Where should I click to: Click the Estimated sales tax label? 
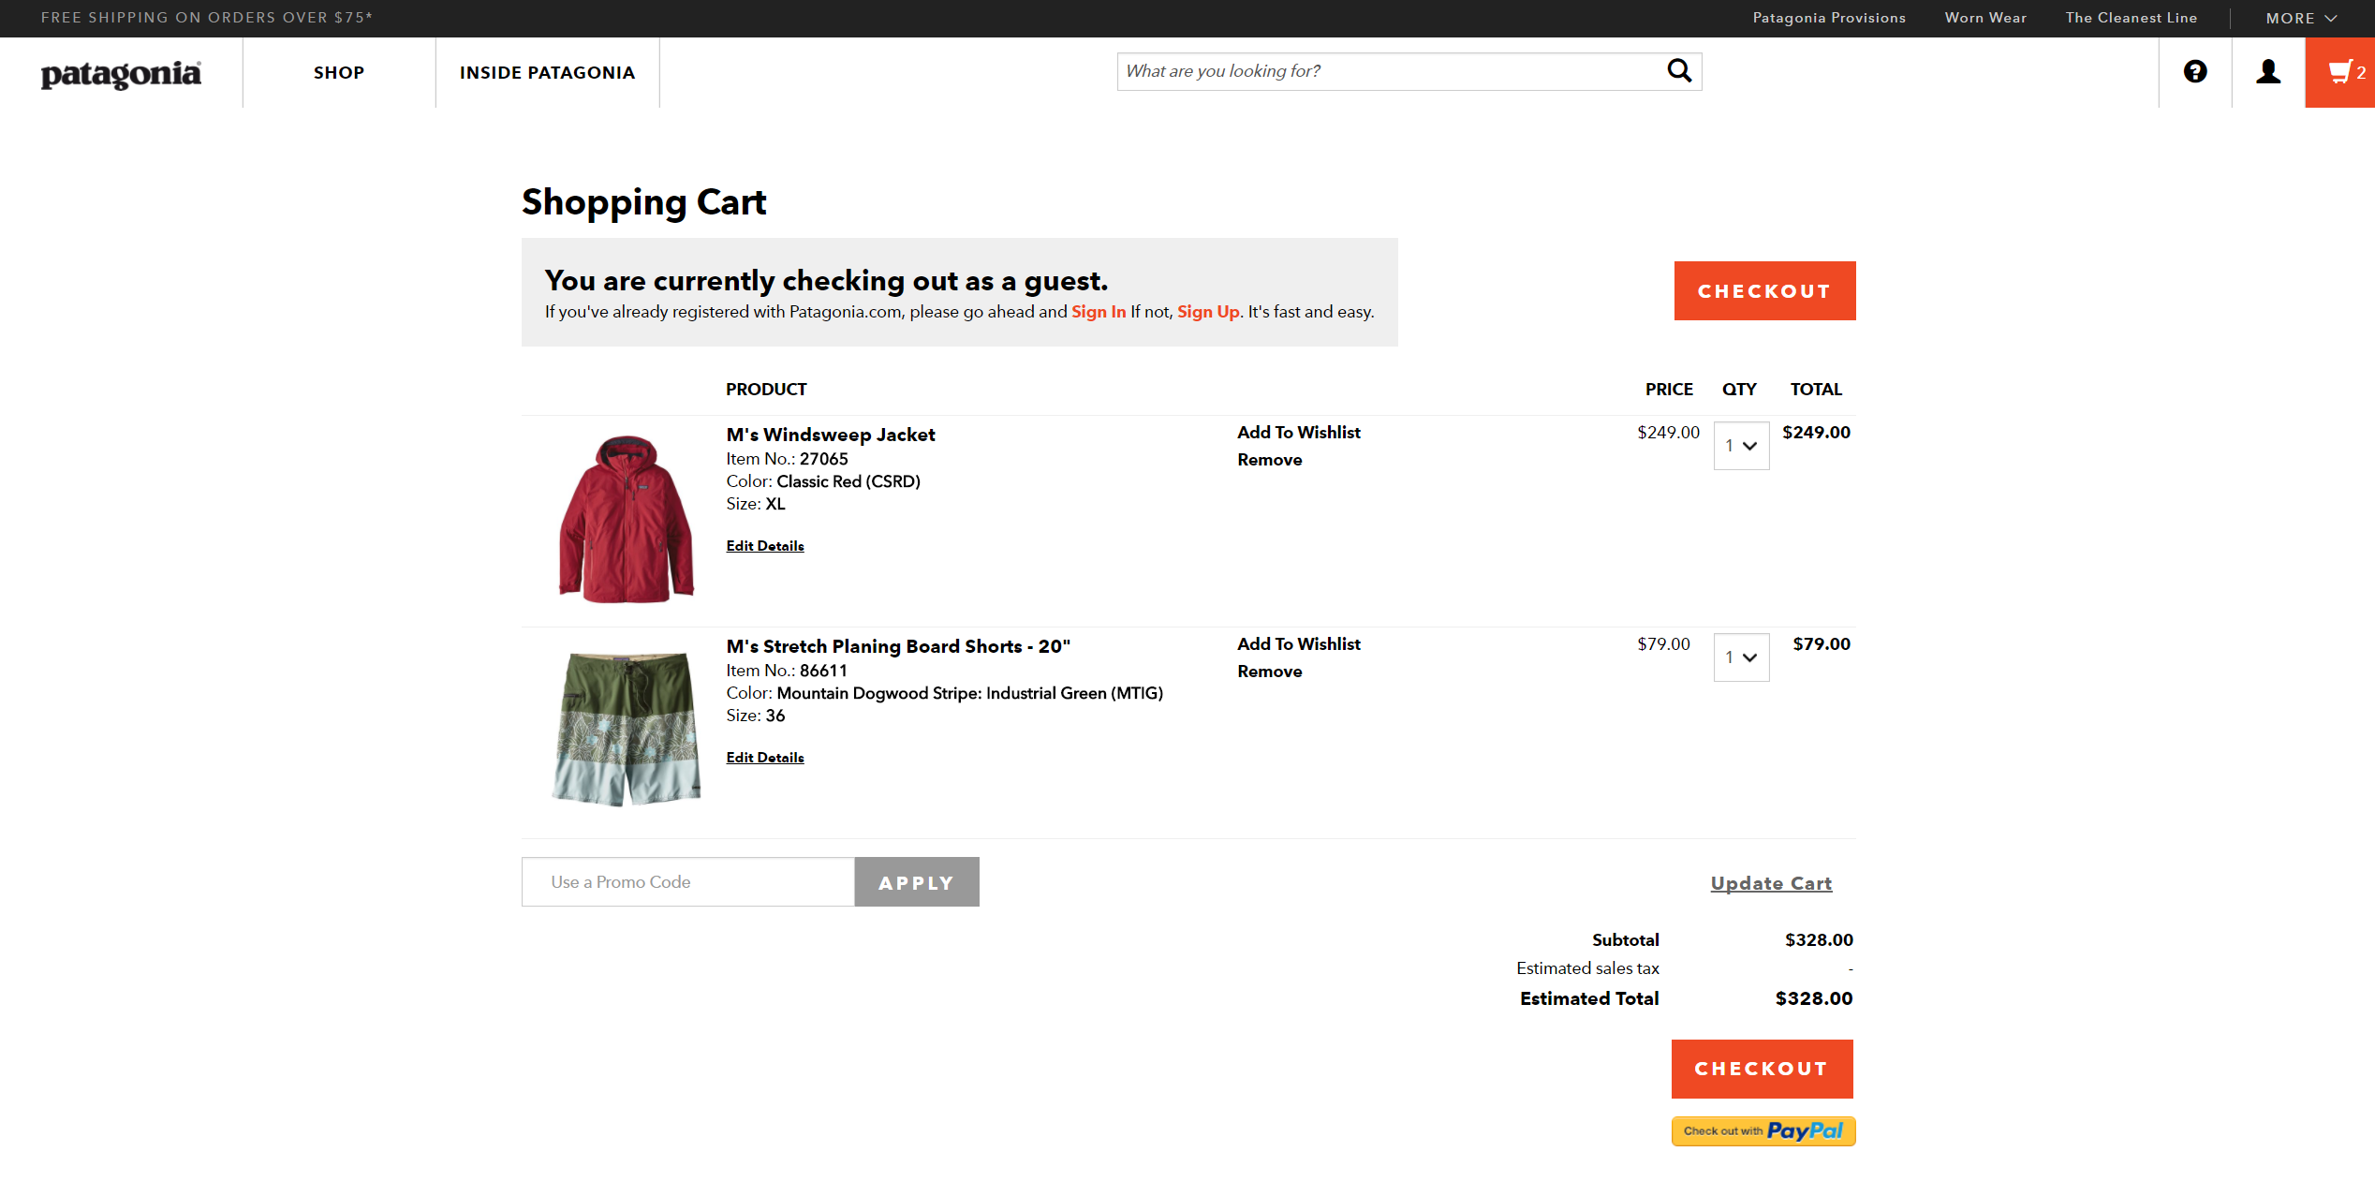pos(1587,968)
